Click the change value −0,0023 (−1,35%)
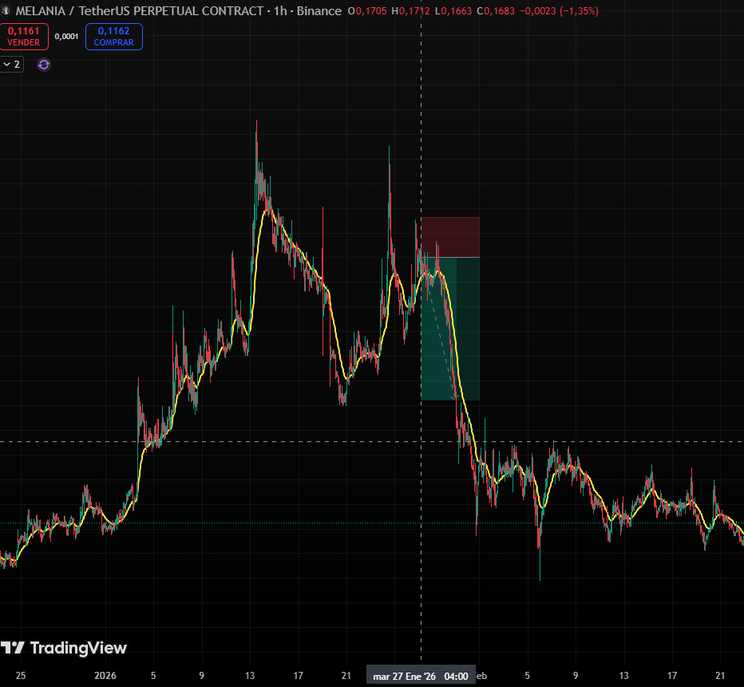Screen dimensions: 744x687 pos(559,10)
